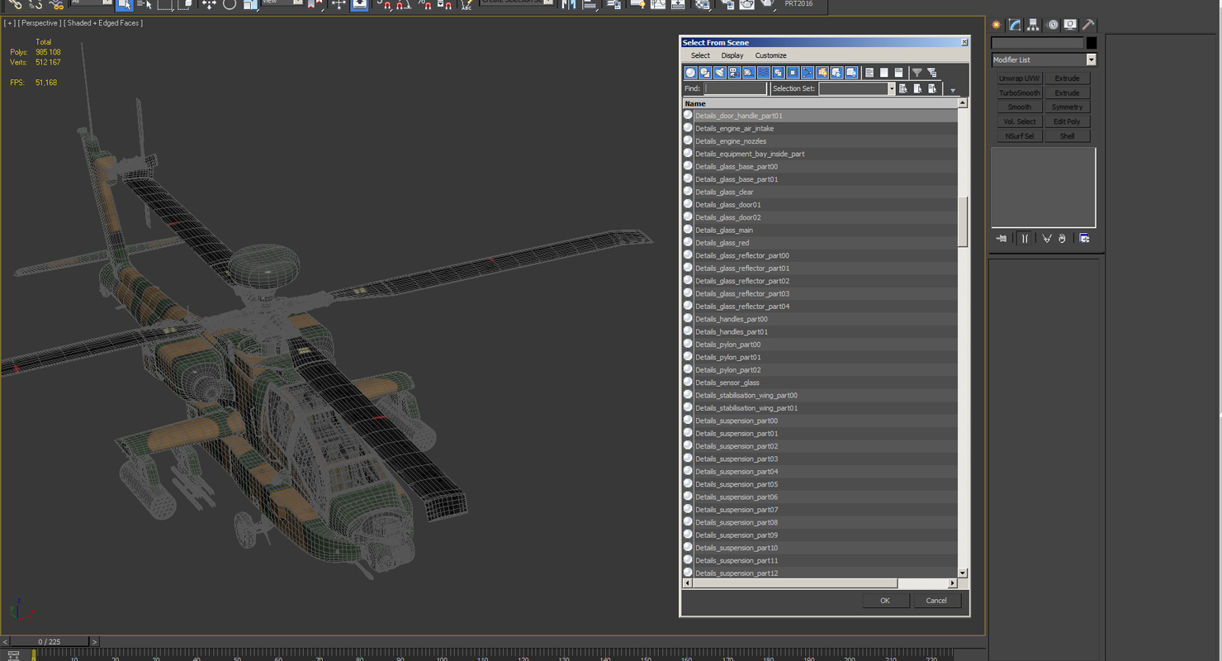Click the Find input field
Screen dimensions: 1222x661
pyautogui.click(x=735, y=88)
